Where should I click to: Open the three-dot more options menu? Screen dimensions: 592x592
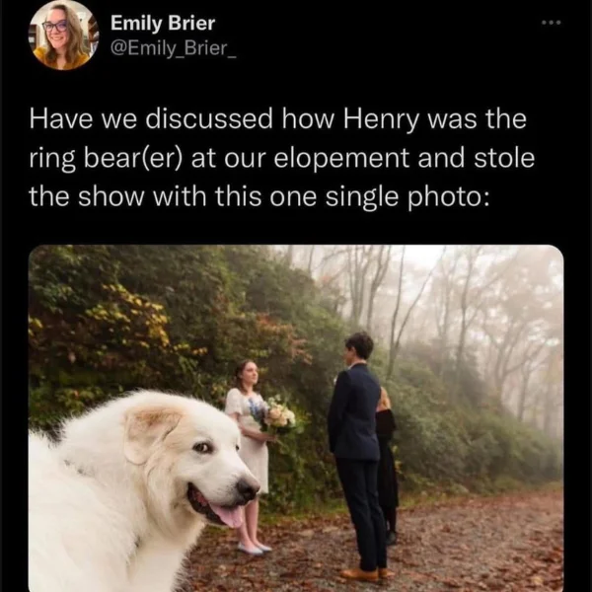pos(552,23)
